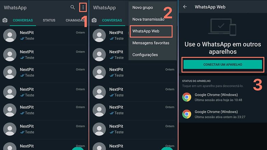Click 'WhatsApp Web' screen title
267x150 pixels.
(210, 7)
